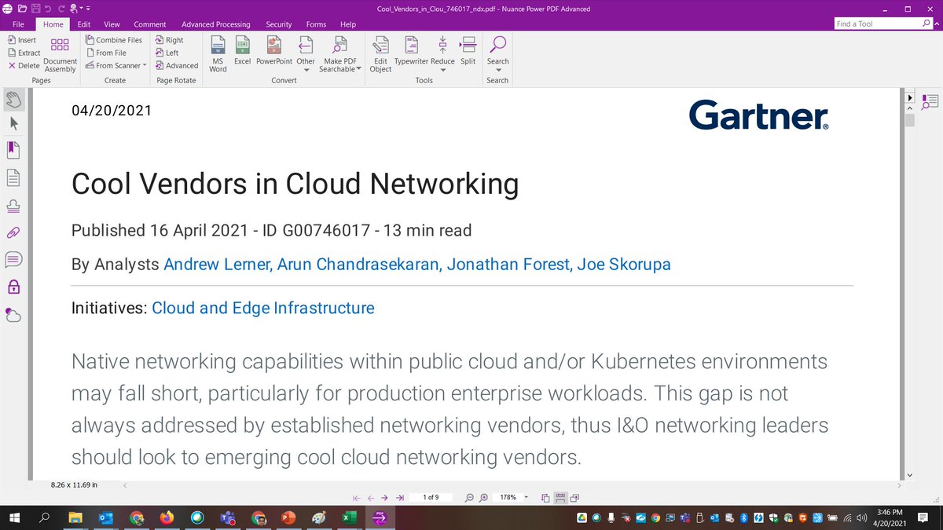Click the Find a Tool search box

point(878,24)
